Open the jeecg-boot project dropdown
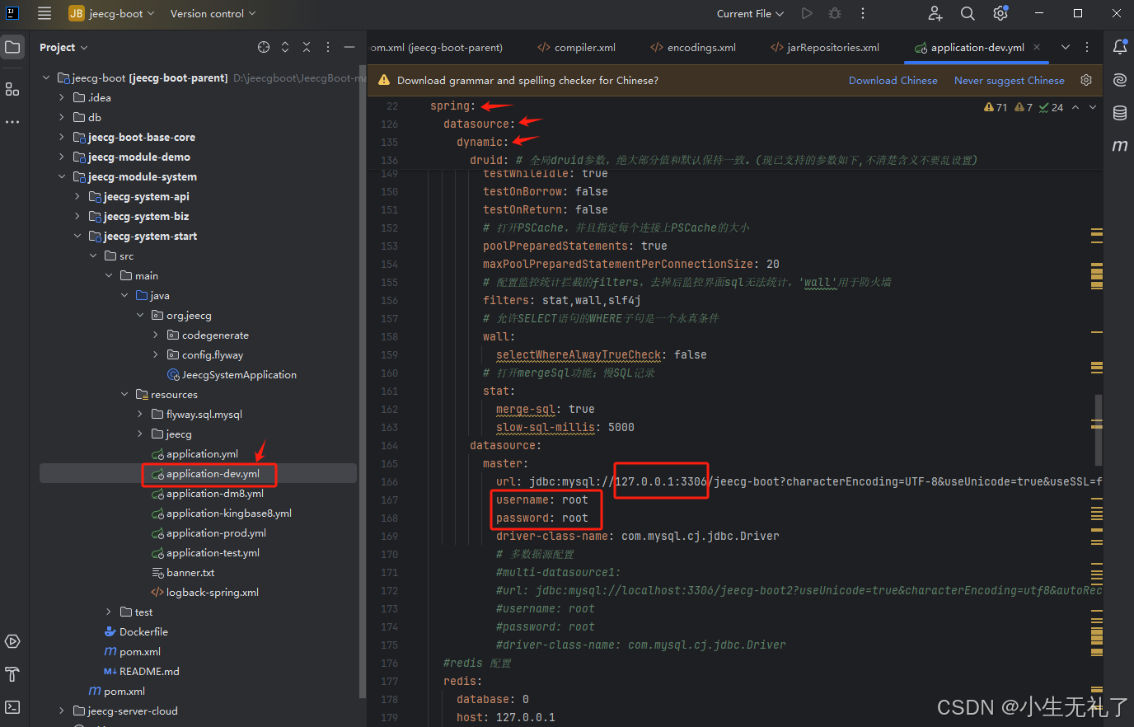Screen dimensions: 1134x727 point(112,13)
